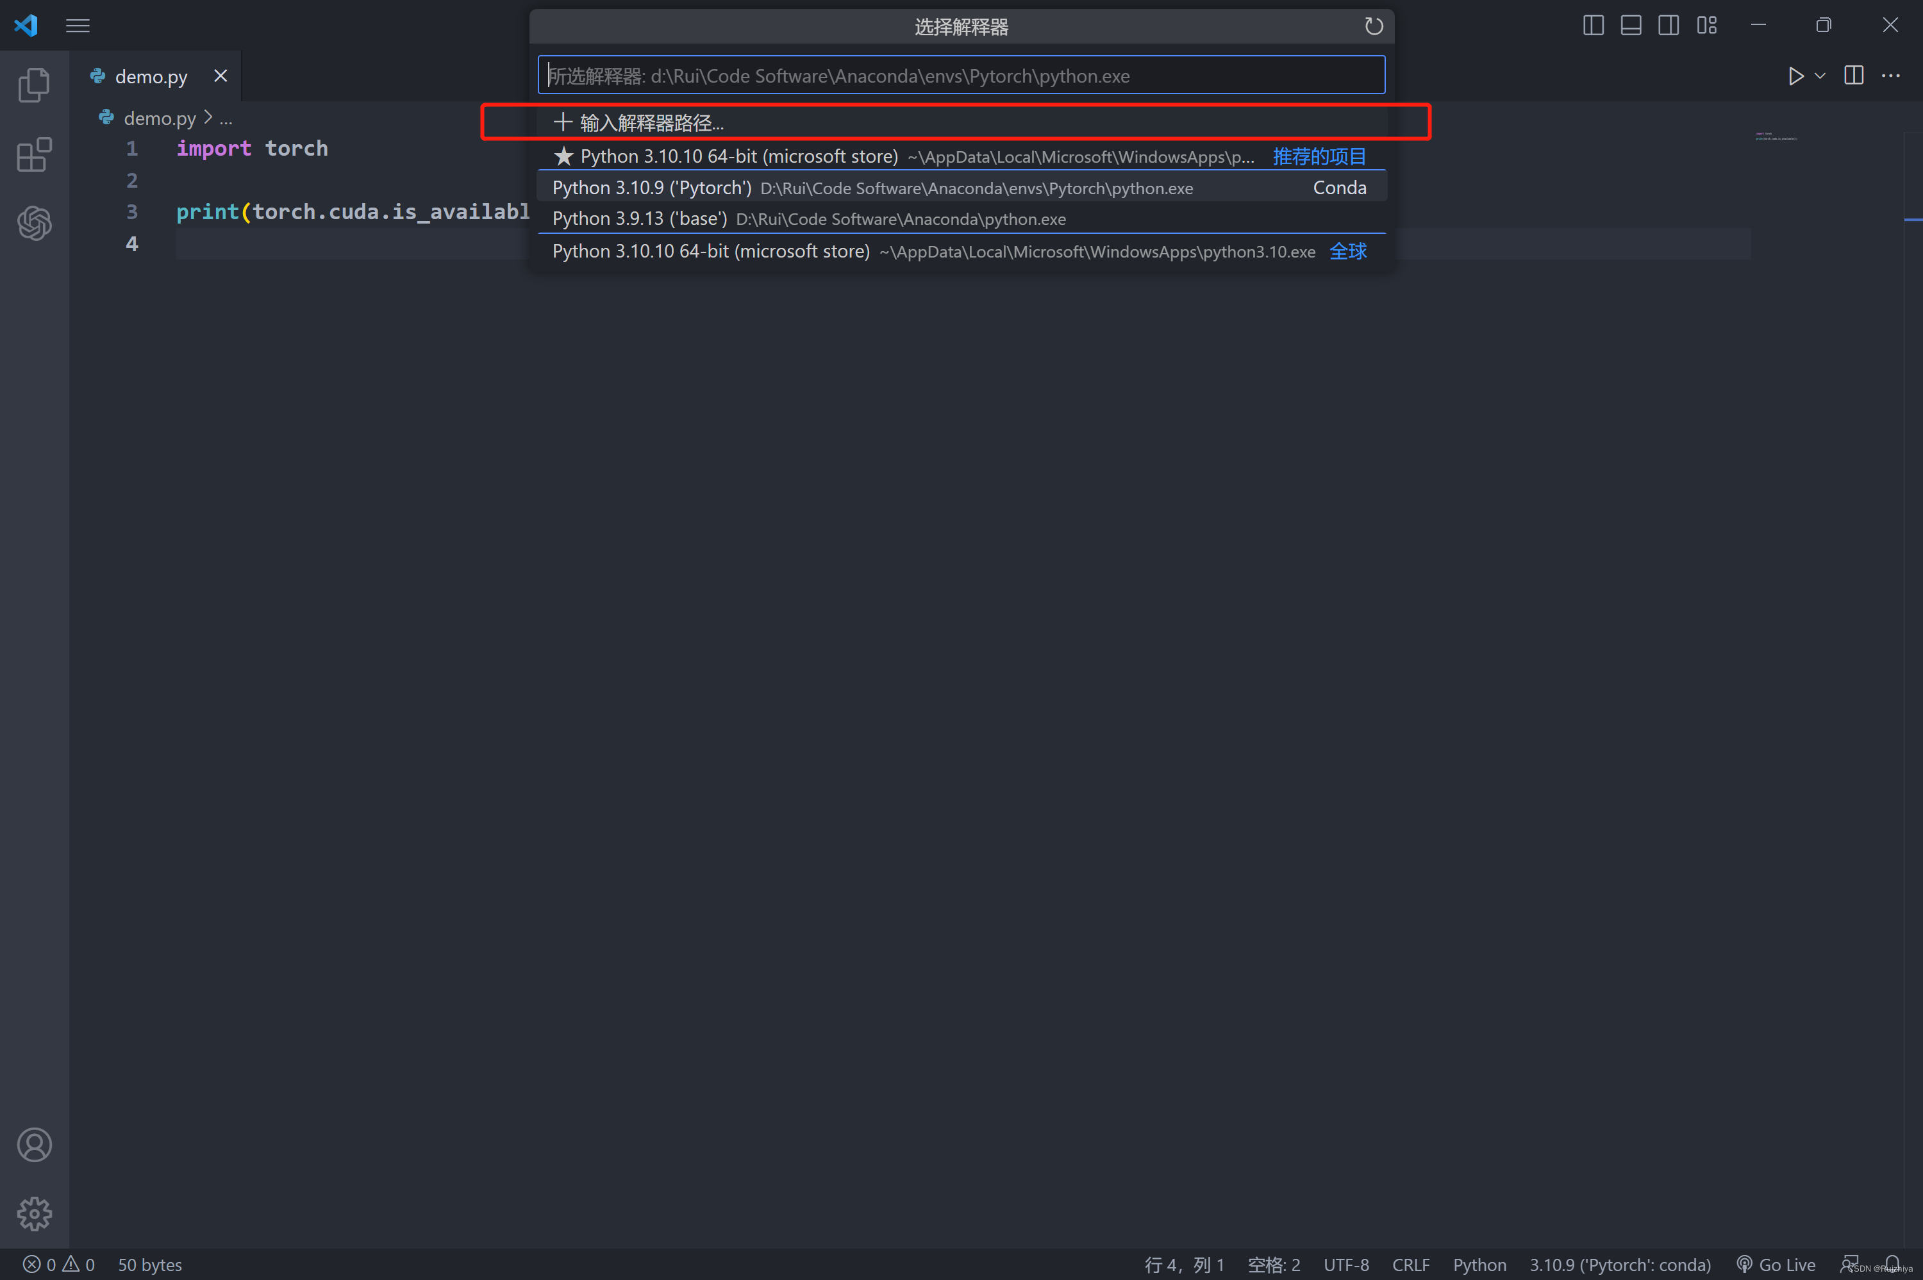This screenshot has height=1280, width=1923.
Task: Run the Python file
Action: [1795, 76]
